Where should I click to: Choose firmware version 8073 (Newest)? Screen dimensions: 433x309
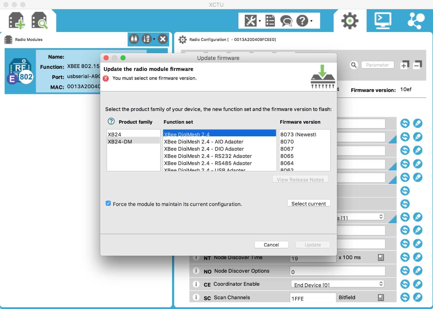point(298,134)
